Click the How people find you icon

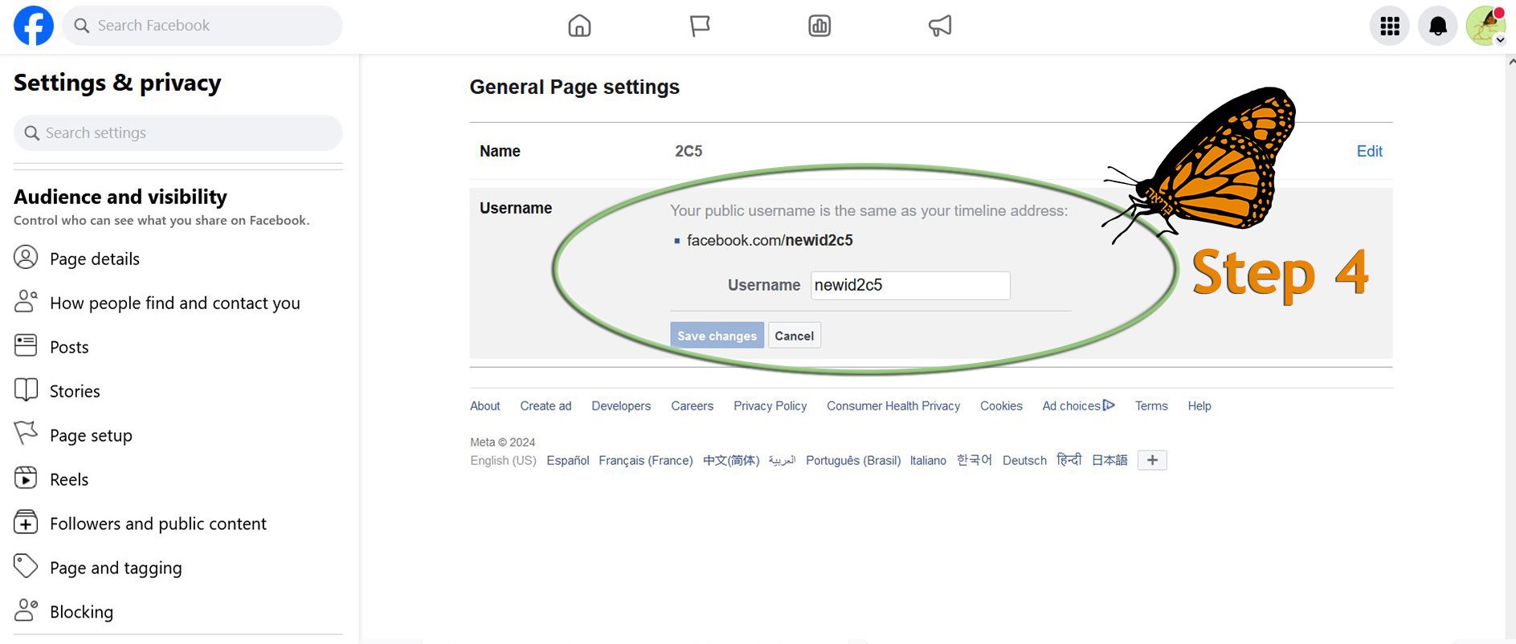(x=26, y=302)
